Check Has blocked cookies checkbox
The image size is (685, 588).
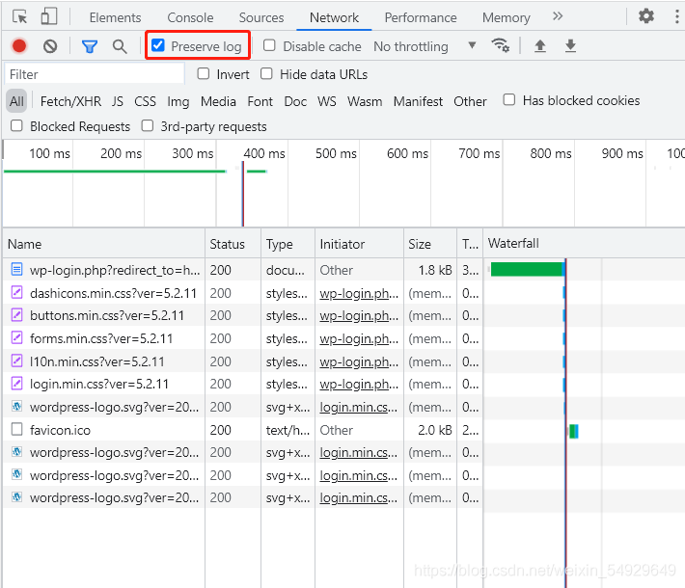click(509, 99)
